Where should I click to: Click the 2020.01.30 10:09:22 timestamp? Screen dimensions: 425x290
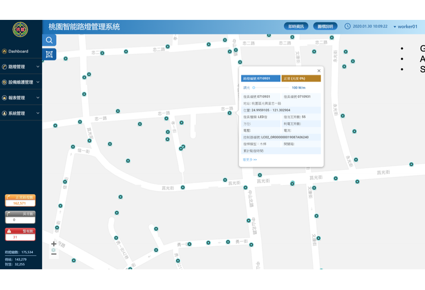click(x=370, y=27)
